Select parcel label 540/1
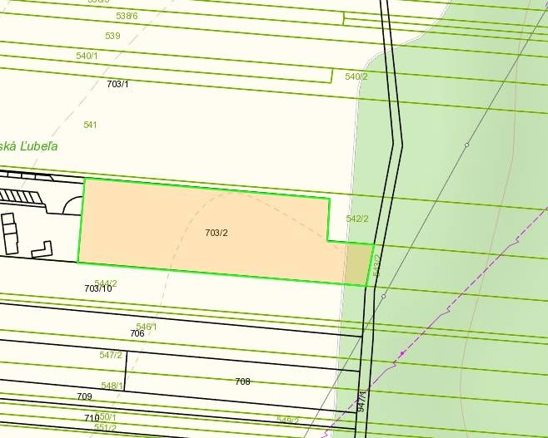 87,56
